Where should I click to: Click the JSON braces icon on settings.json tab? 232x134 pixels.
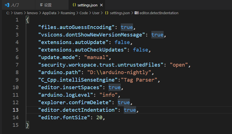point(74,5)
